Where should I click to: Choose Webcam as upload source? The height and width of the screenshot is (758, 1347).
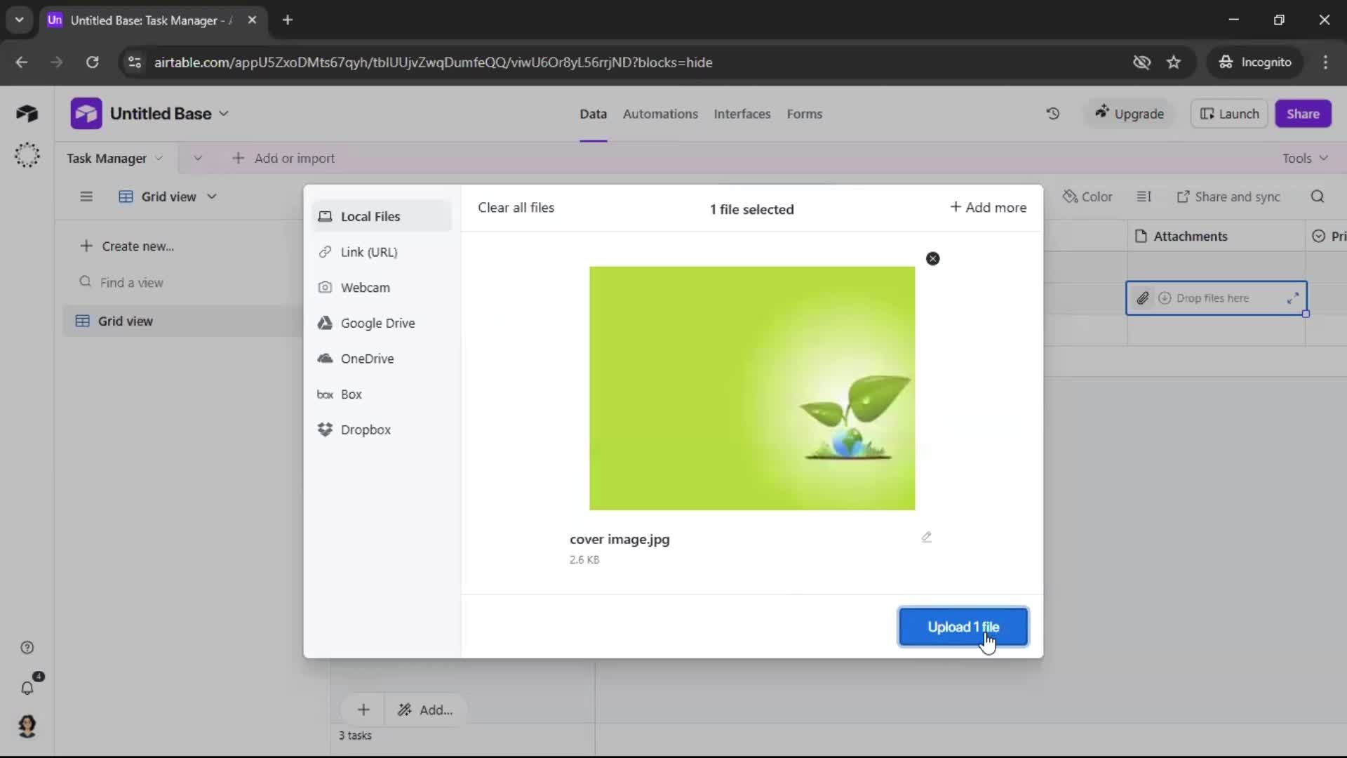381,288
